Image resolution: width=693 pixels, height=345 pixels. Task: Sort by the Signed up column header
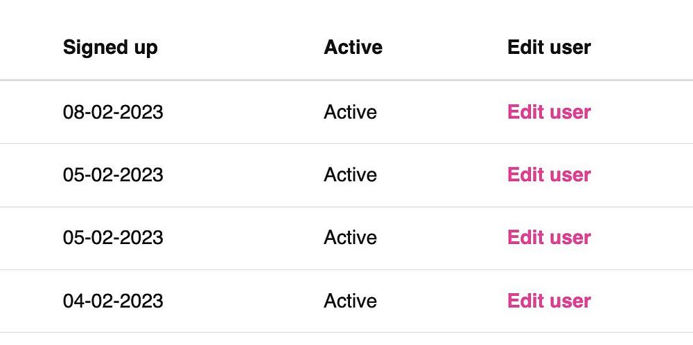point(110,48)
